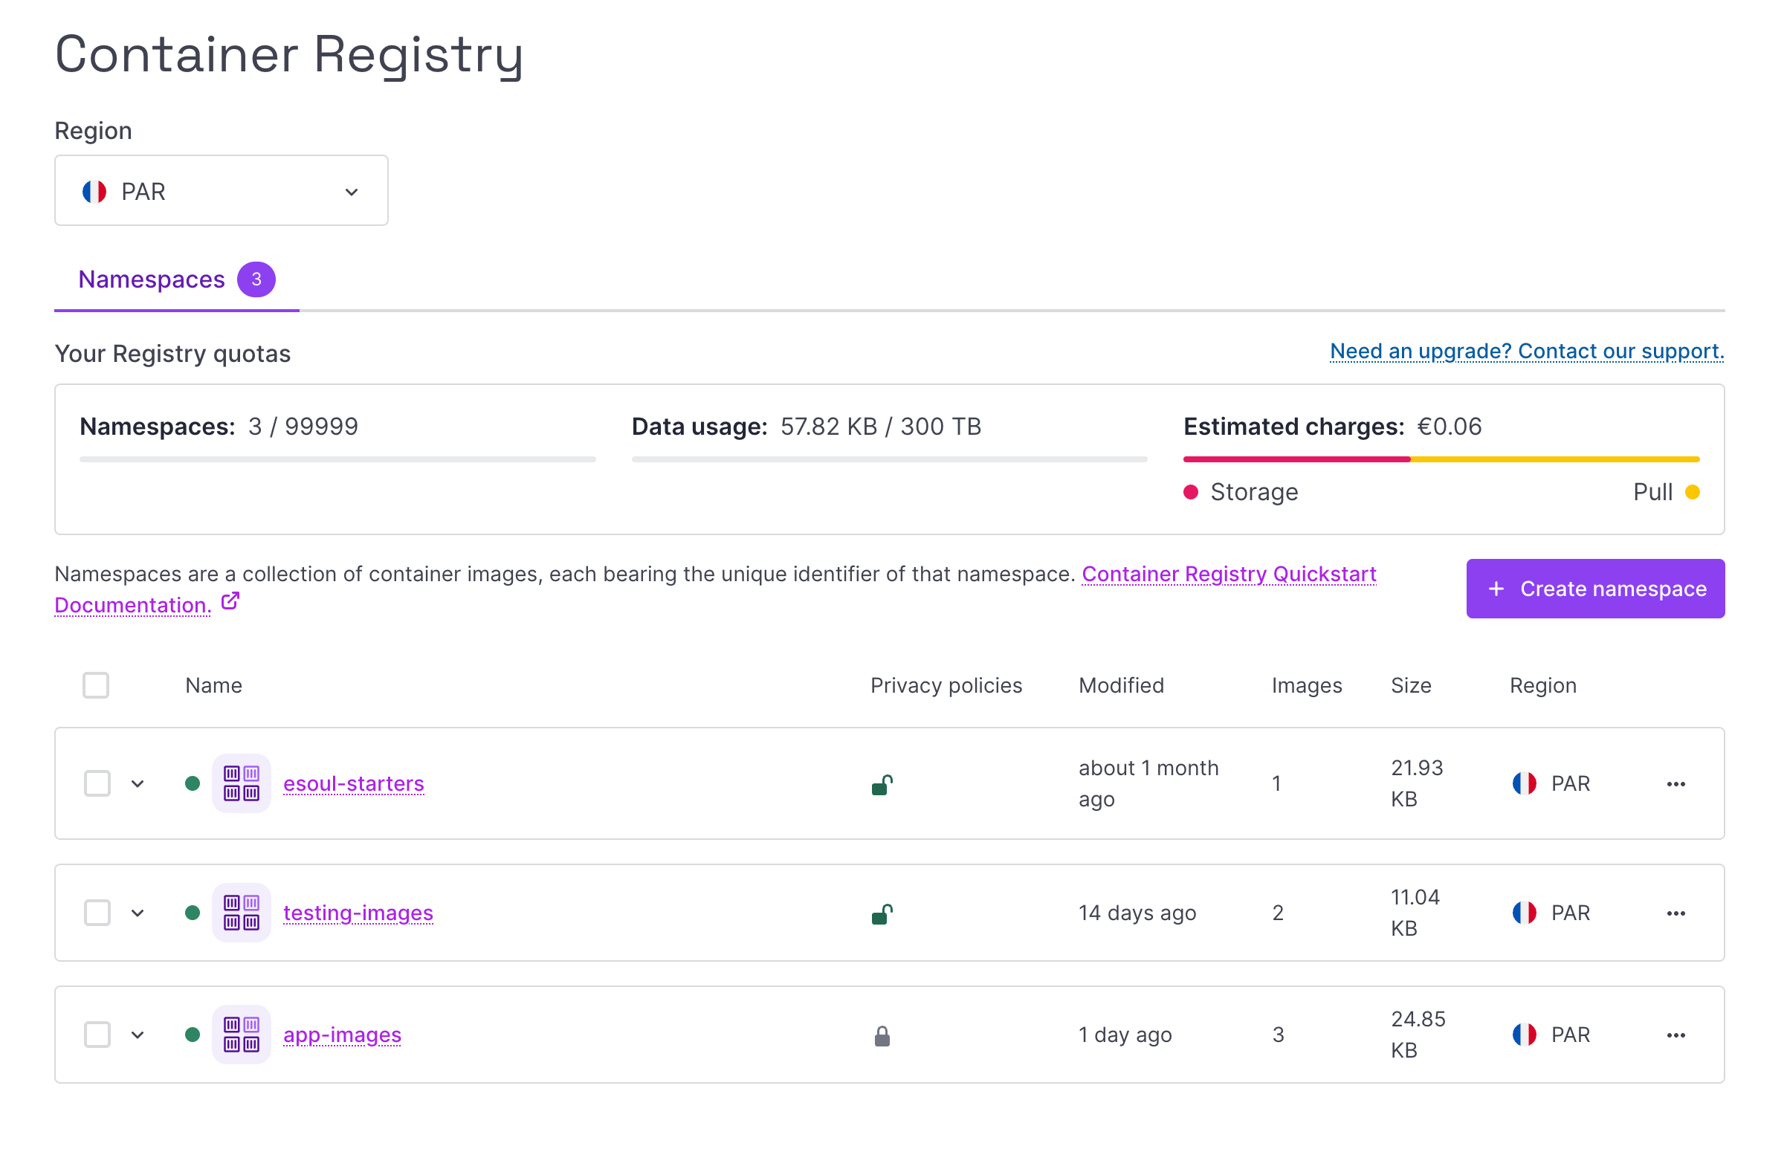Check the checkbox for app-images row
The image size is (1787, 1152).
97,1034
